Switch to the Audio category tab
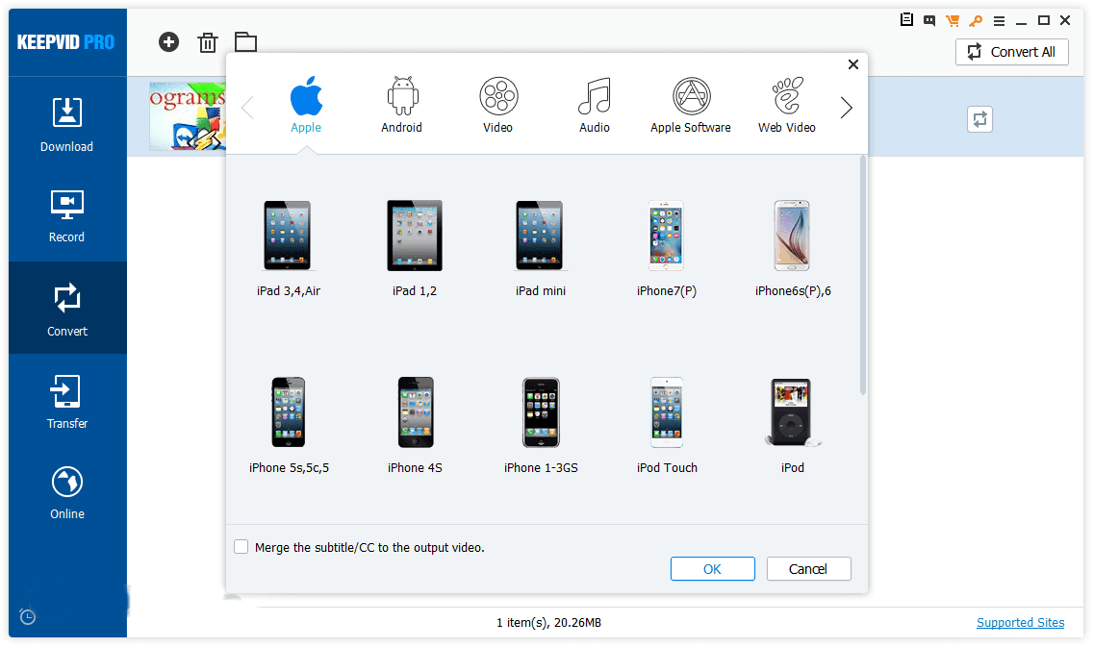Screen dimensions: 1093x647 click(x=594, y=105)
